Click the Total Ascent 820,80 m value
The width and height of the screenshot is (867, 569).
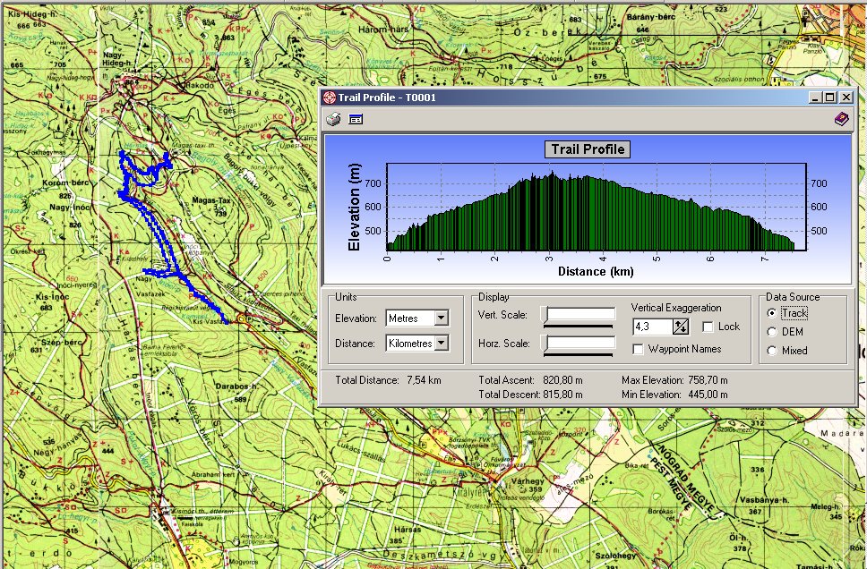tap(561, 380)
